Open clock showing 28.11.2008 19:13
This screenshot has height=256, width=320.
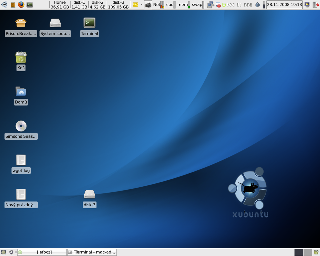coord(284,4)
